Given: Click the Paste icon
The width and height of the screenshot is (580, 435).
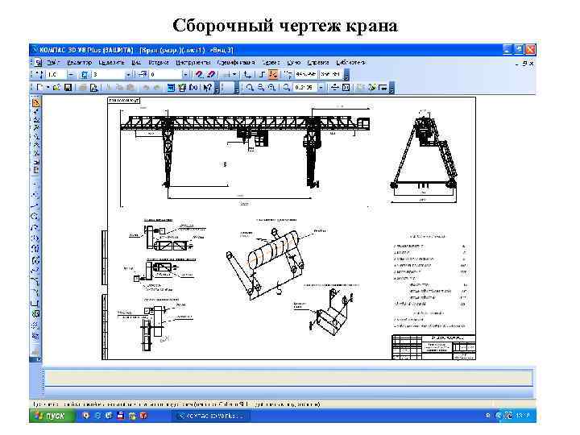Looking at the screenshot, I should pyautogui.click(x=130, y=88).
